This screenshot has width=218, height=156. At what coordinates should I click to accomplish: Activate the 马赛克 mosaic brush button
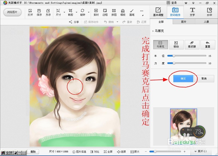click(x=161, y=44)
